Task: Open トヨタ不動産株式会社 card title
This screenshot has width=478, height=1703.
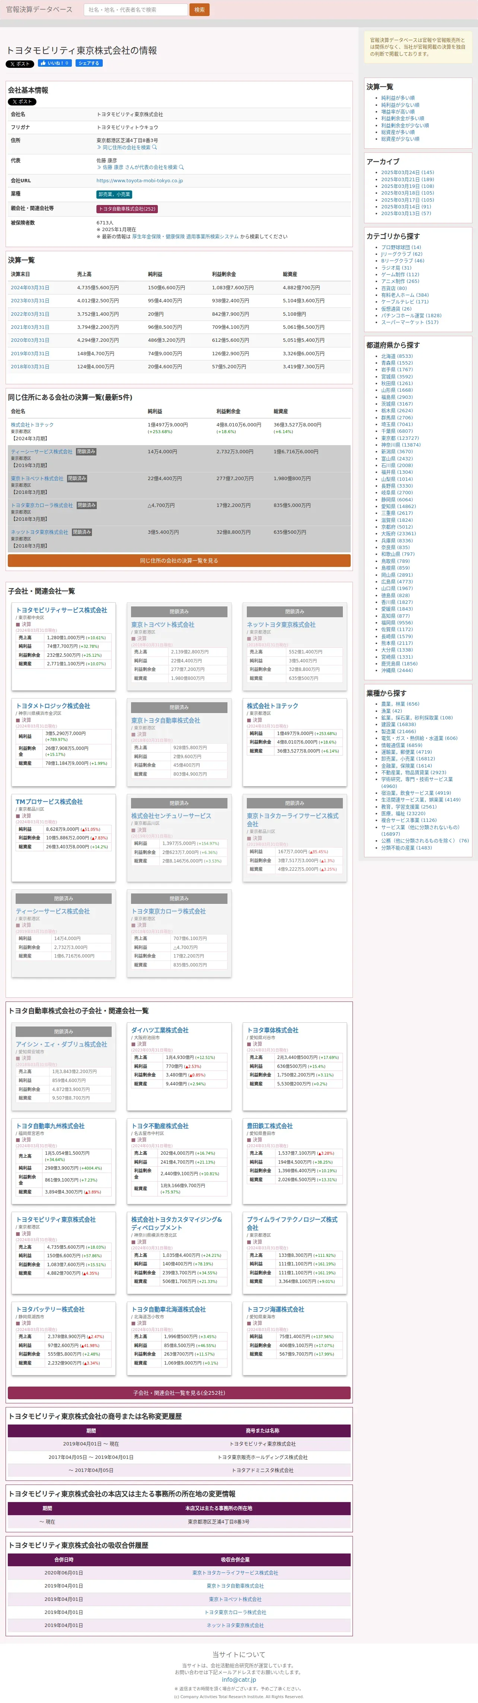Action: point(160,1126)
